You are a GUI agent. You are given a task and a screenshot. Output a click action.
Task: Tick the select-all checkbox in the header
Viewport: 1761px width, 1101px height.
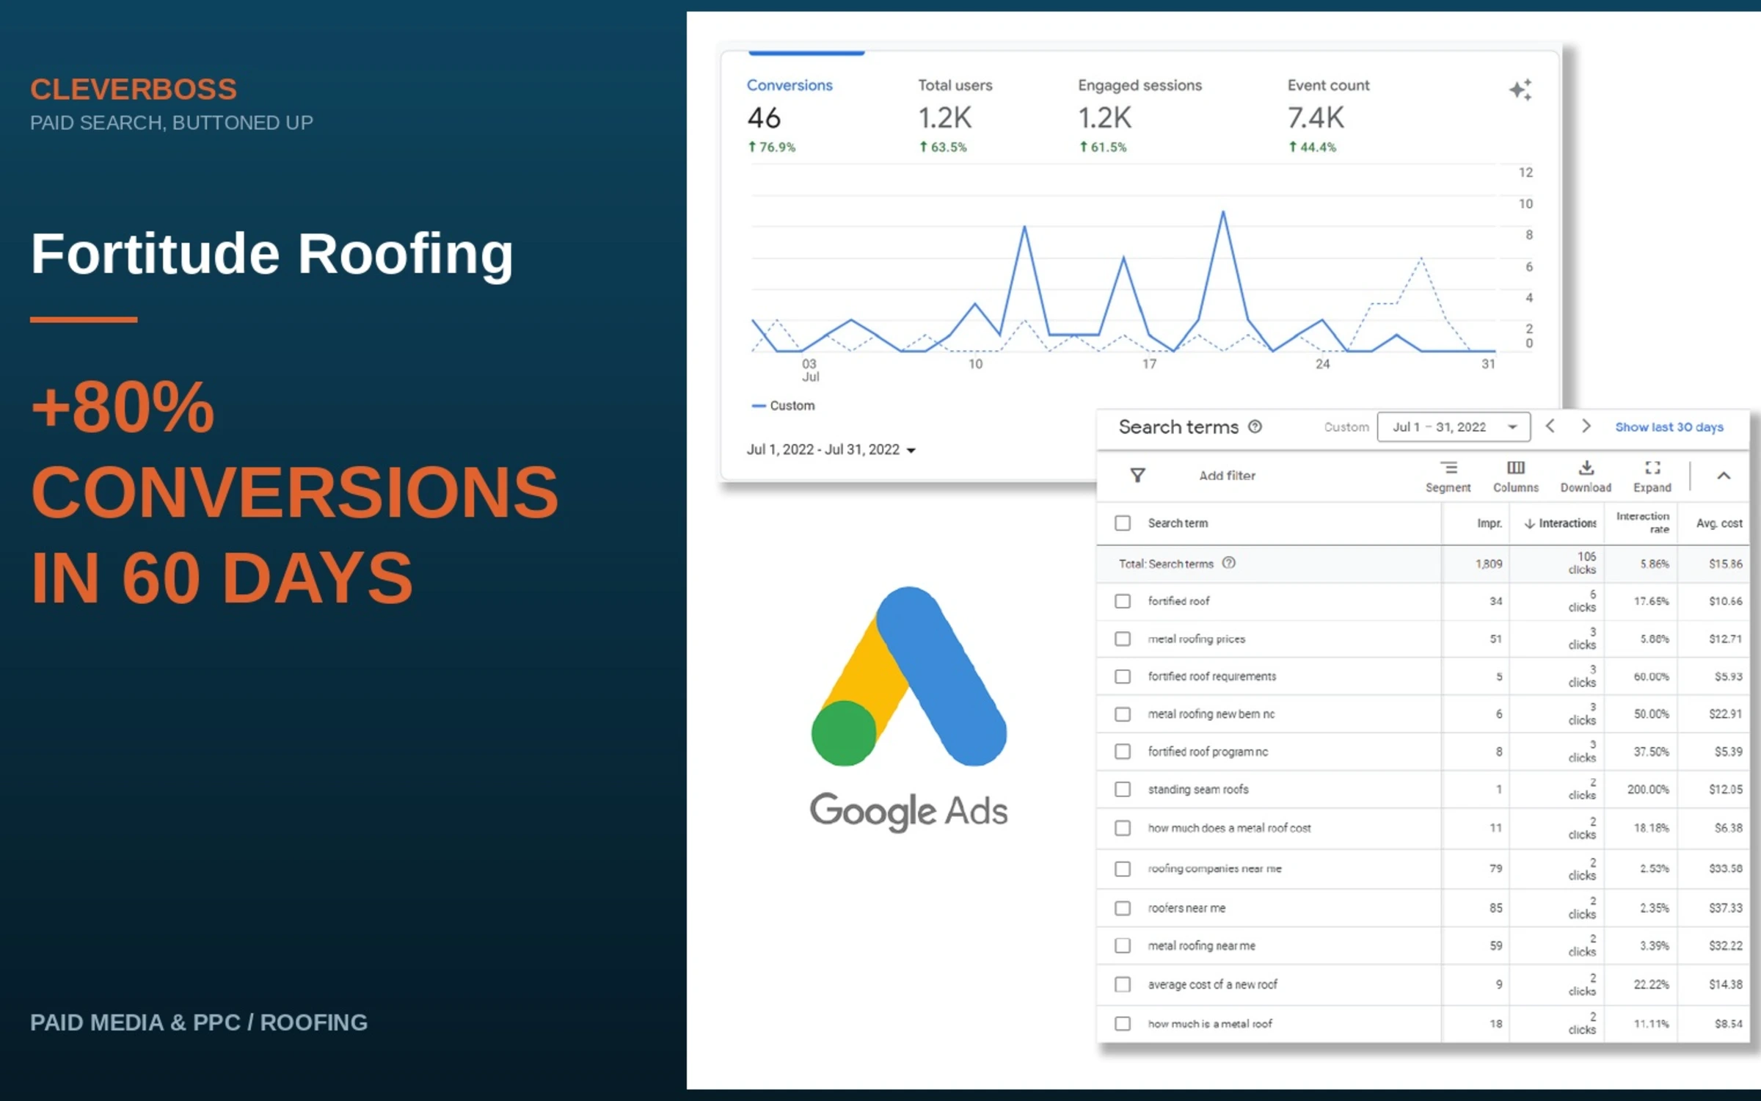[1123, 523]
